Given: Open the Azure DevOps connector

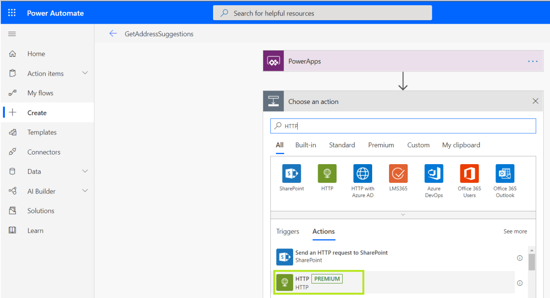Looking at the screenshot, I should (433, 173).
